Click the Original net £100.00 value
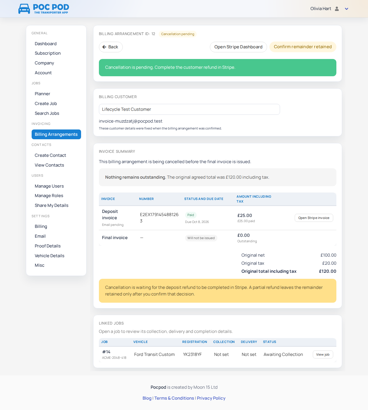This screenshot has width=368, height=410. click(x=328, y=255)
